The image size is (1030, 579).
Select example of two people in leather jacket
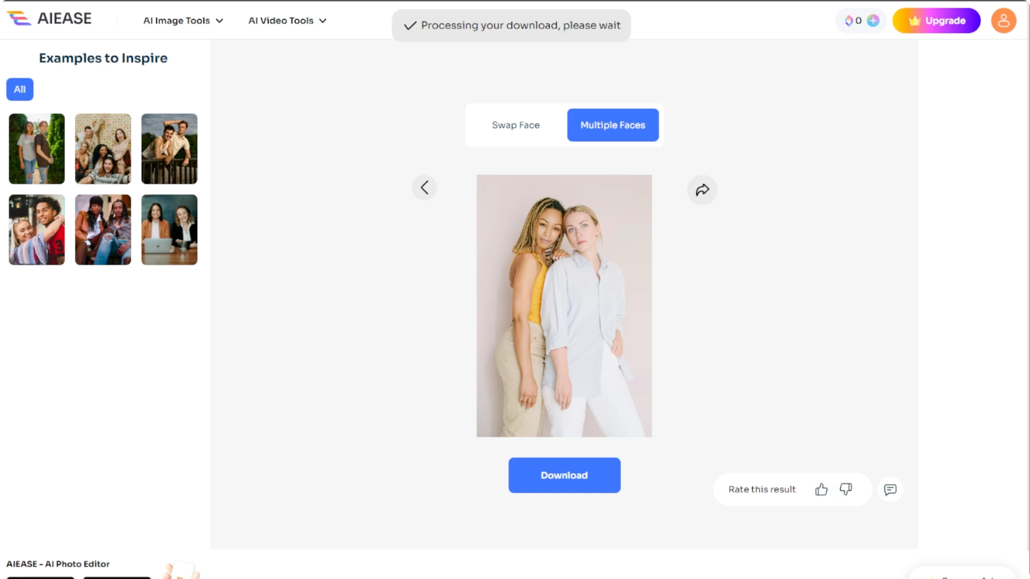(x=103, y=230)
